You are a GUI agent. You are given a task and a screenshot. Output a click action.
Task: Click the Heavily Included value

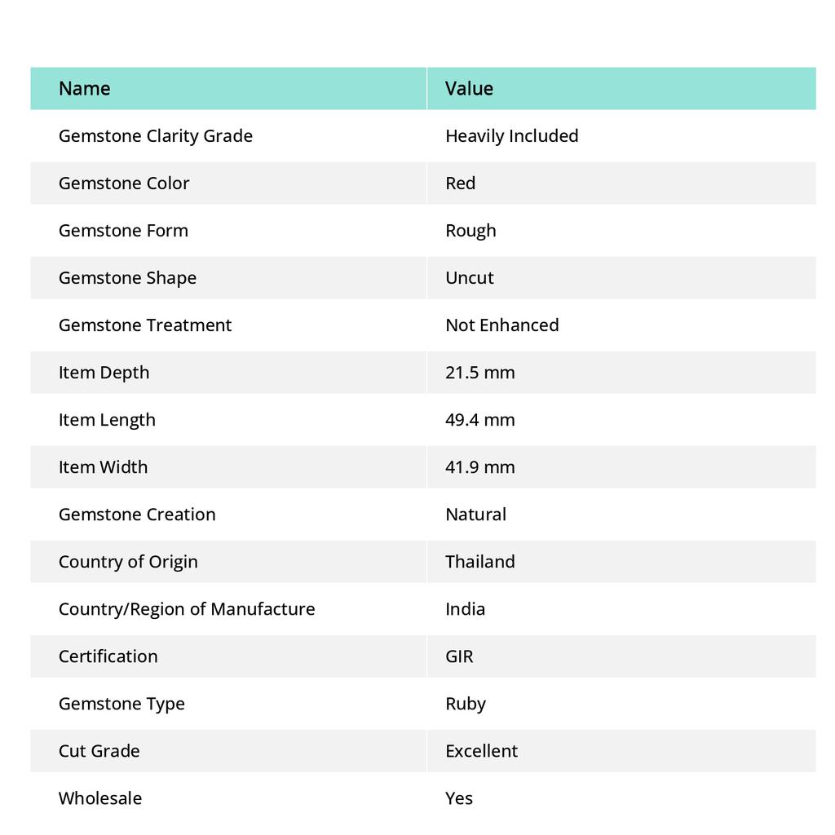511,135
